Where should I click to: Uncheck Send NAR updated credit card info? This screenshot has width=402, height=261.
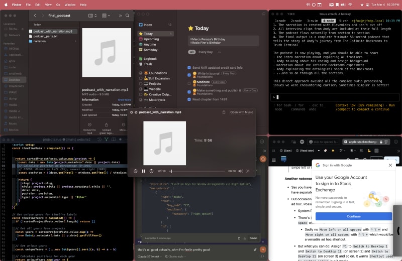189,68
